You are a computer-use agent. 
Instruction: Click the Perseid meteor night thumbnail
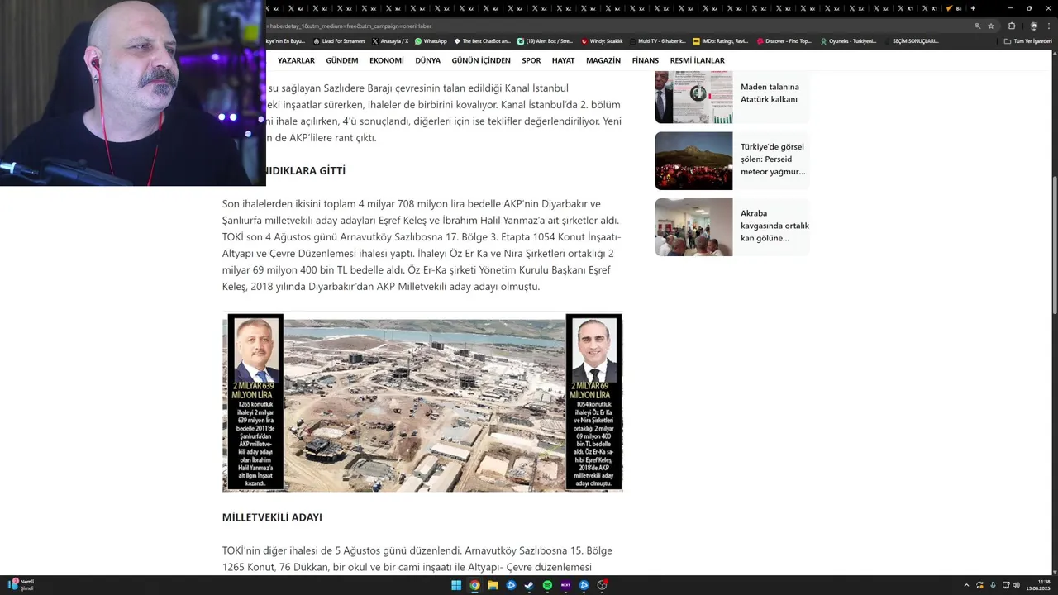693,161
